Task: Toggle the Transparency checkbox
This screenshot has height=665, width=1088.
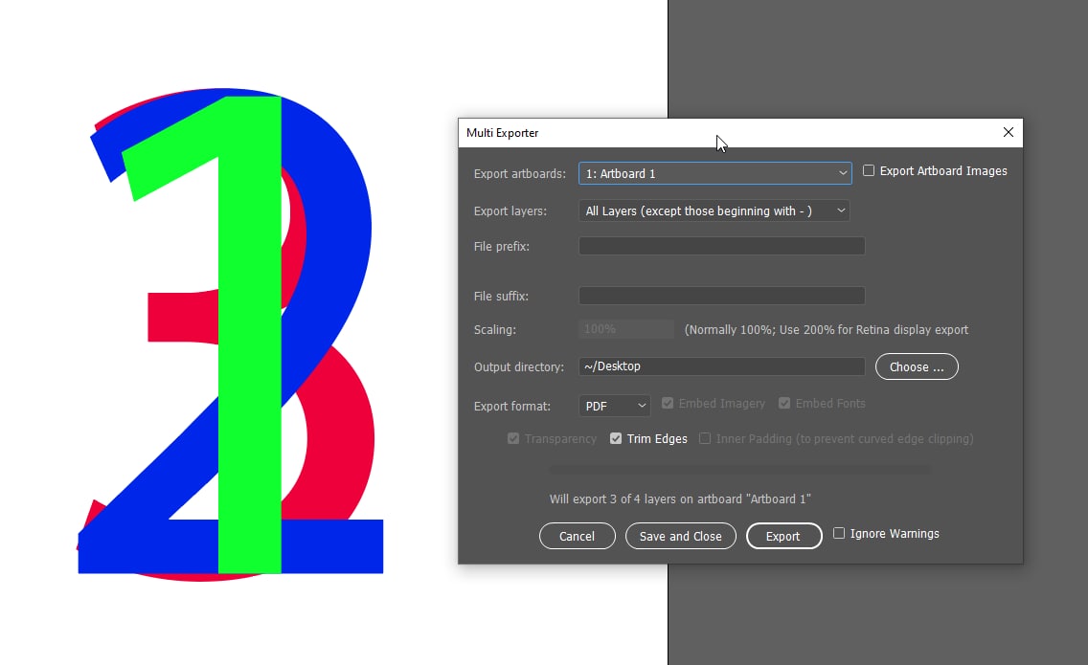Action: point(514,439)
